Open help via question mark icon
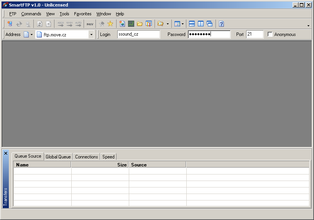 [x=221, y=24]
